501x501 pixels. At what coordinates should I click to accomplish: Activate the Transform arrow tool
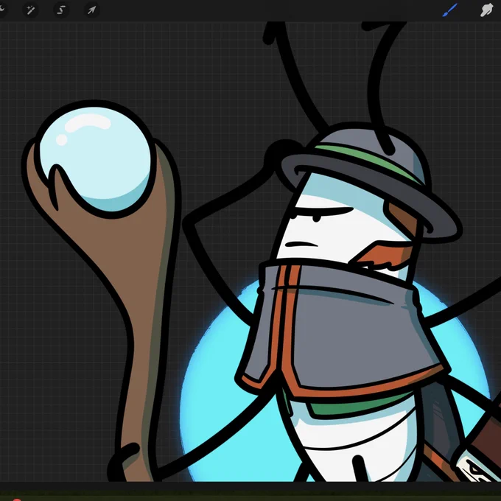[x=91, y=10]
